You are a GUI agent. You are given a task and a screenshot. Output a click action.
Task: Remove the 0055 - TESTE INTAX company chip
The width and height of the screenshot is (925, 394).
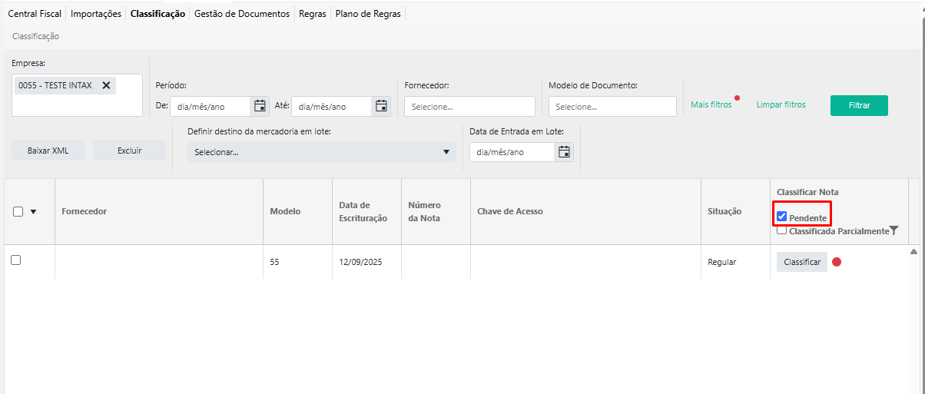pos(106,85)
